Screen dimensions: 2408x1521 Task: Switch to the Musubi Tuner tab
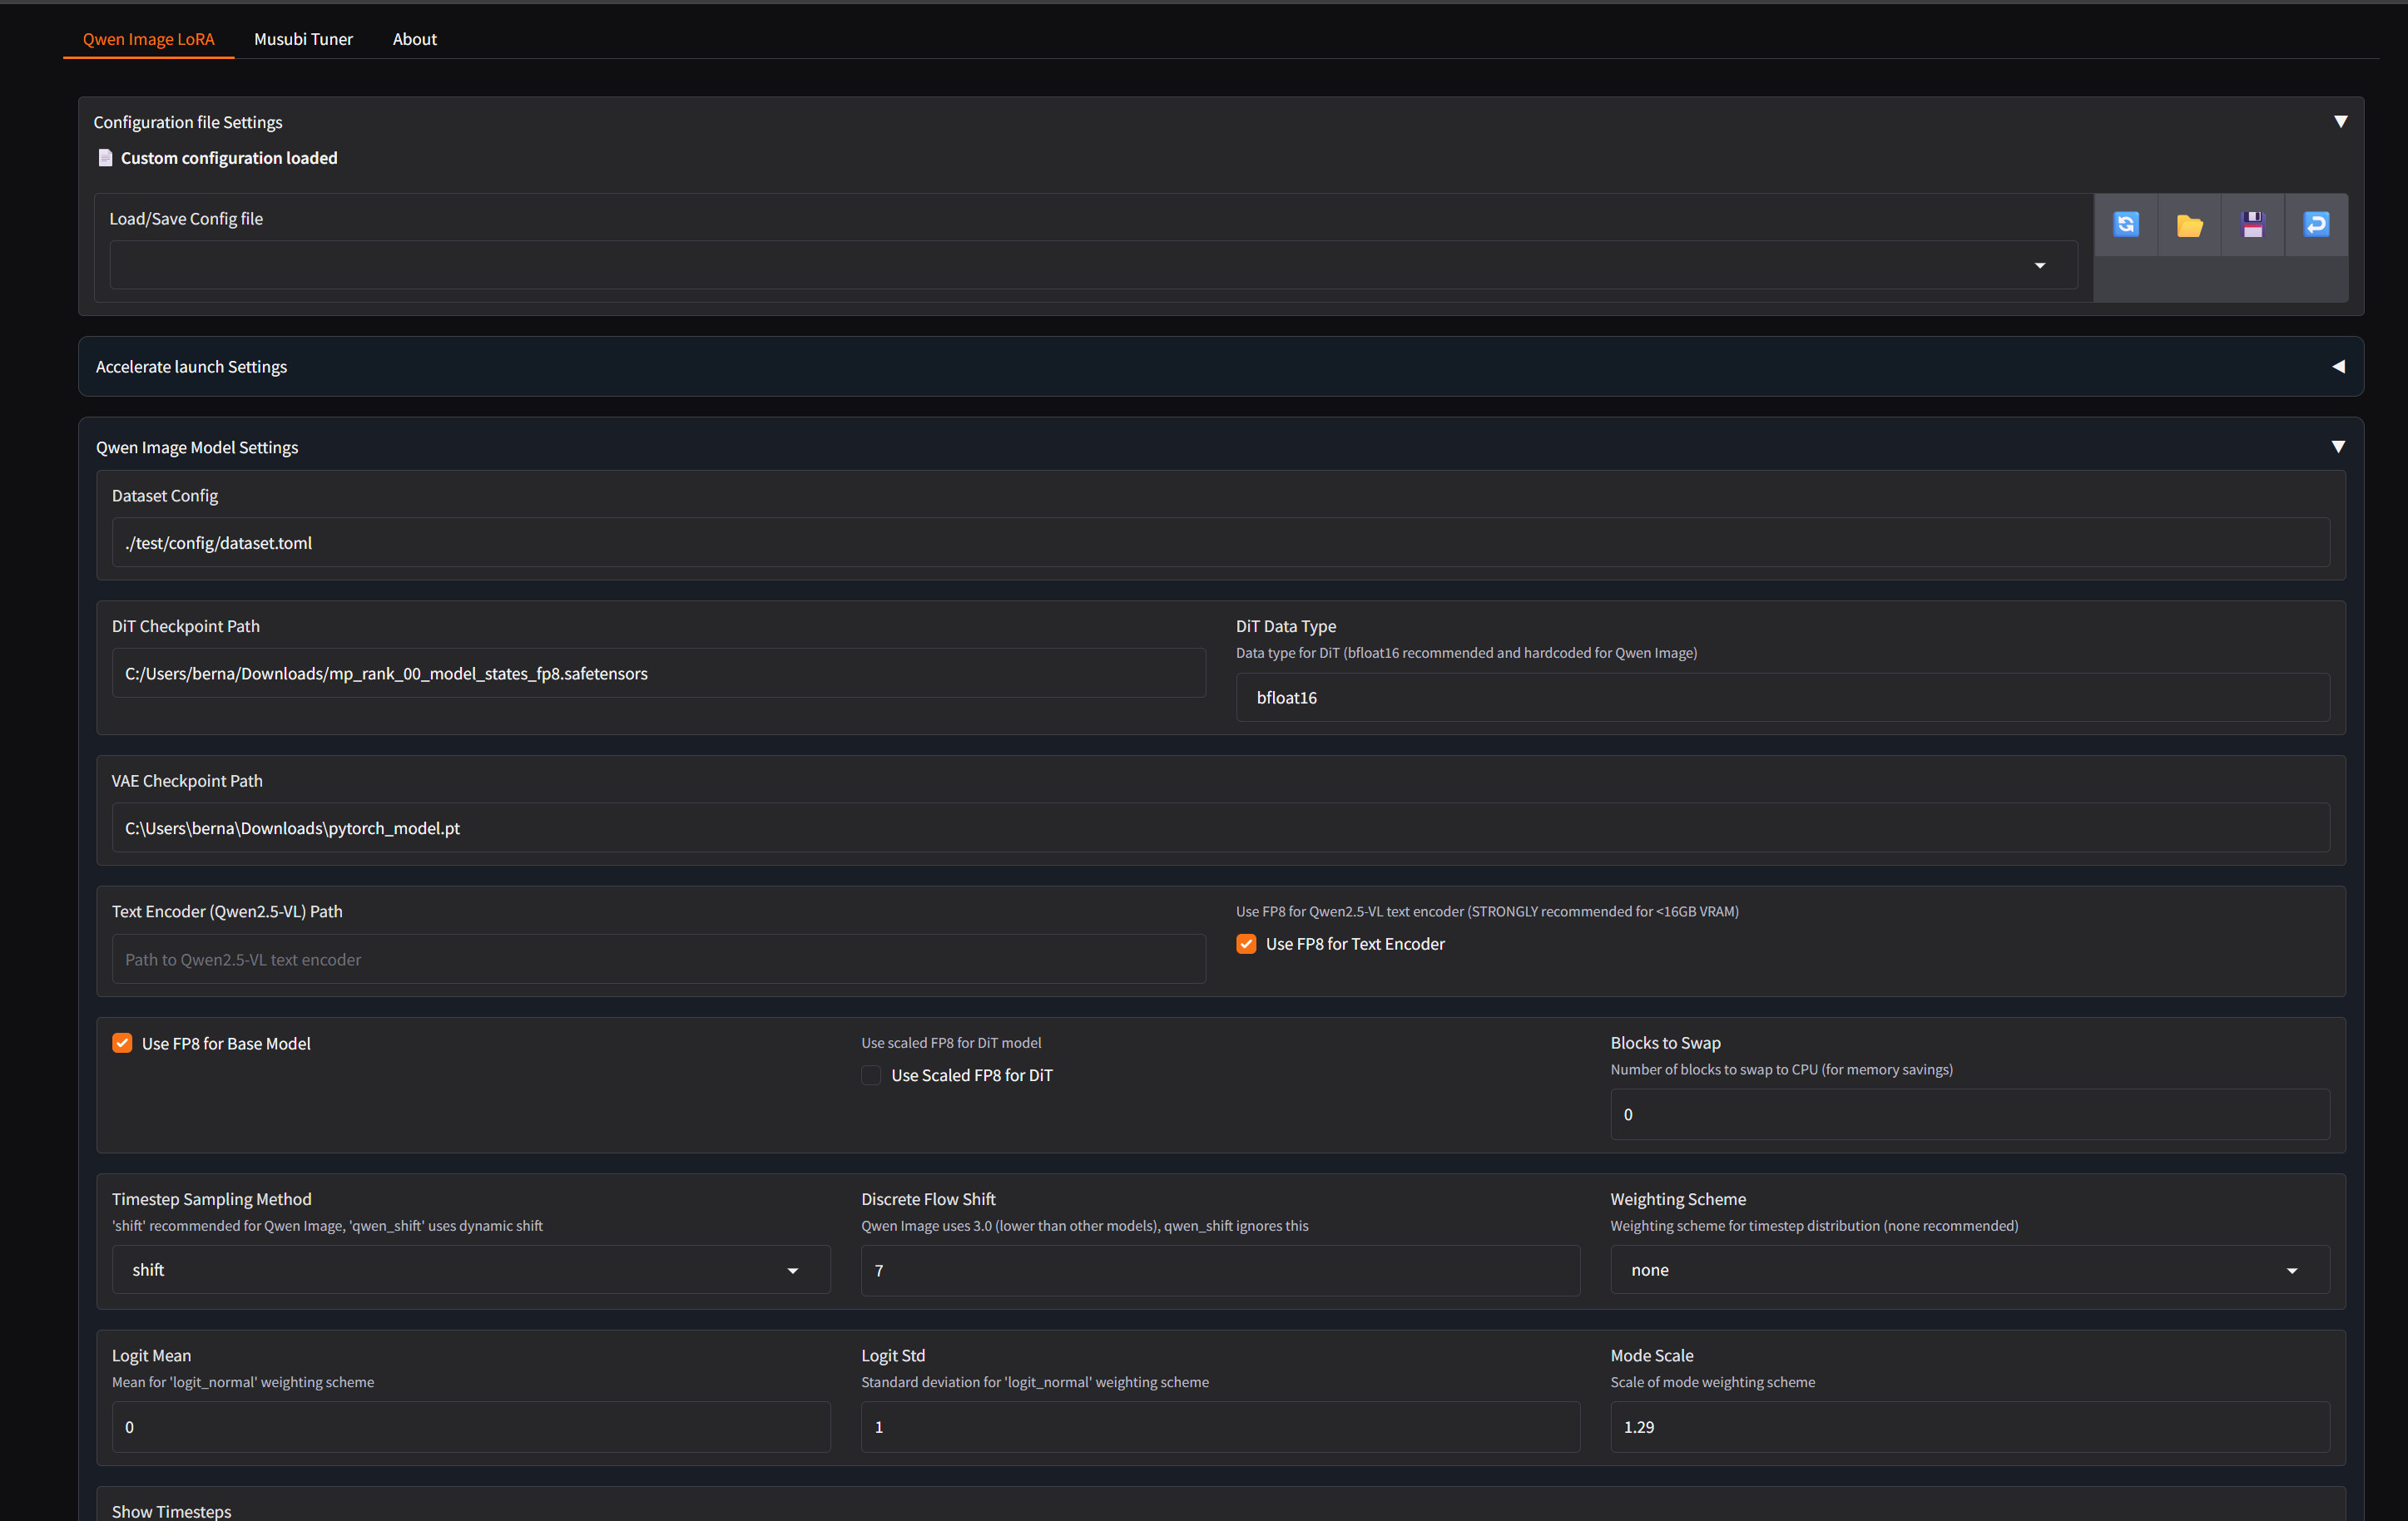[303, 39]
